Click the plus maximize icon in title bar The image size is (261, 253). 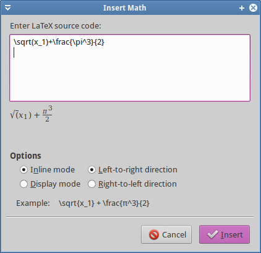click(242, 8)
